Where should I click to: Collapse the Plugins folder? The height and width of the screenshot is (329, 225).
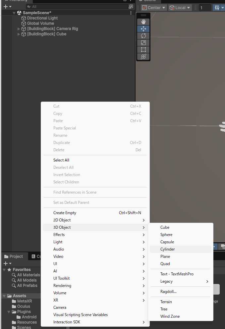[9, 312]
